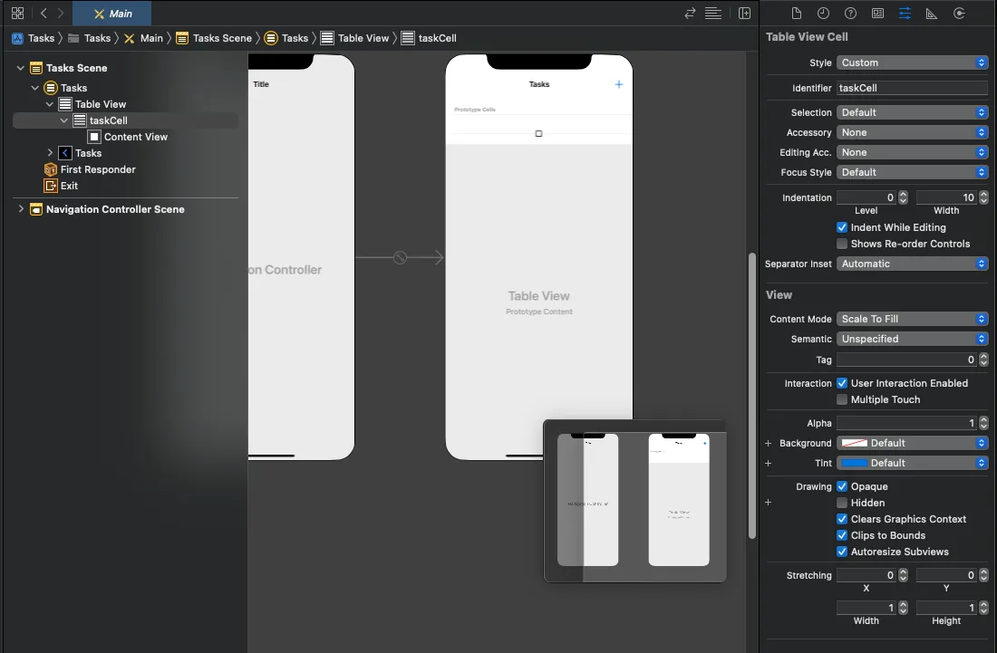Open the Content Mode dropdown
Viewport: 997px width, 653px height.
coord(913,319)
